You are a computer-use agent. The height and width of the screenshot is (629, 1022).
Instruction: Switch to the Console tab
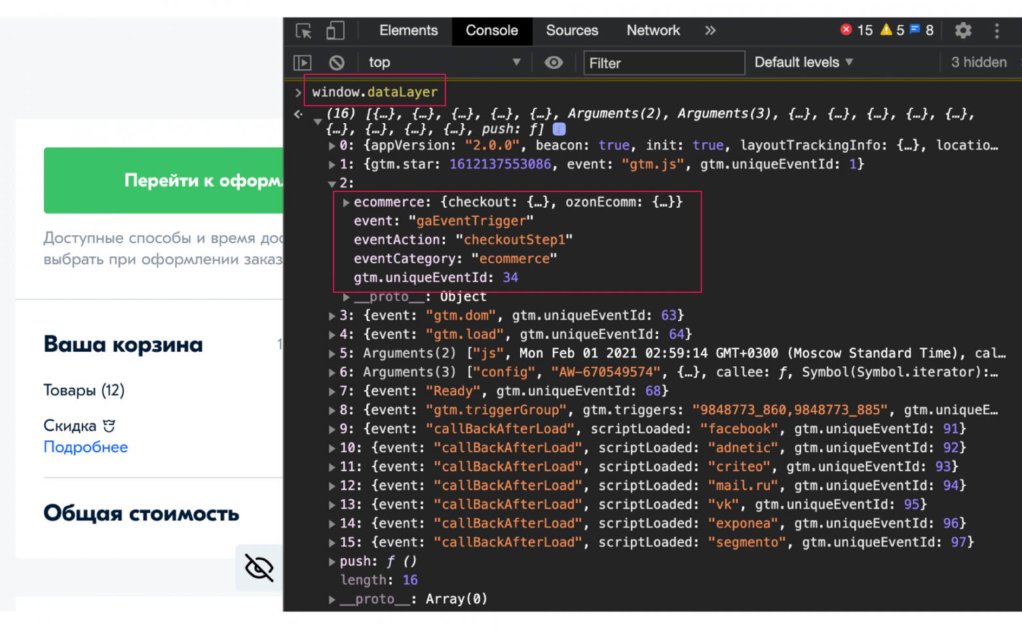pyautogui.click(x=491, y=31)
